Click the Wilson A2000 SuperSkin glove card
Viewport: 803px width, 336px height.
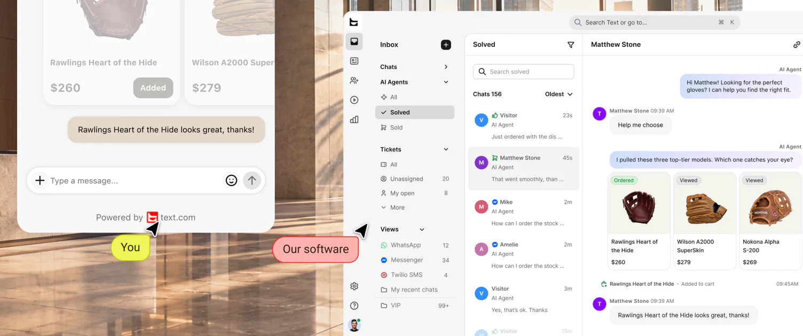(705, 221)
